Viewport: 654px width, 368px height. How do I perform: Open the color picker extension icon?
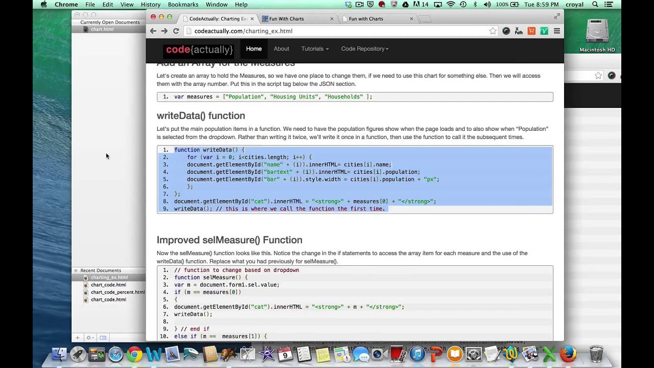[x=506, y=31]
